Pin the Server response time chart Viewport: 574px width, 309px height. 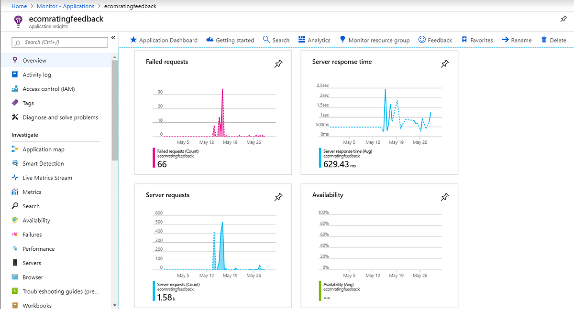pos(445,64)
